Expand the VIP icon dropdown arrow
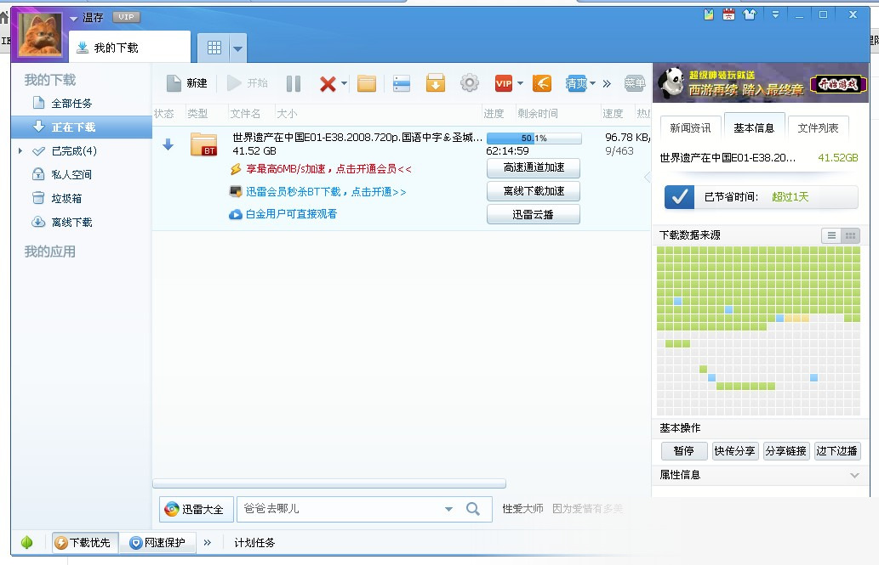This screenshot has width=879, height=565. click(520, 83)
